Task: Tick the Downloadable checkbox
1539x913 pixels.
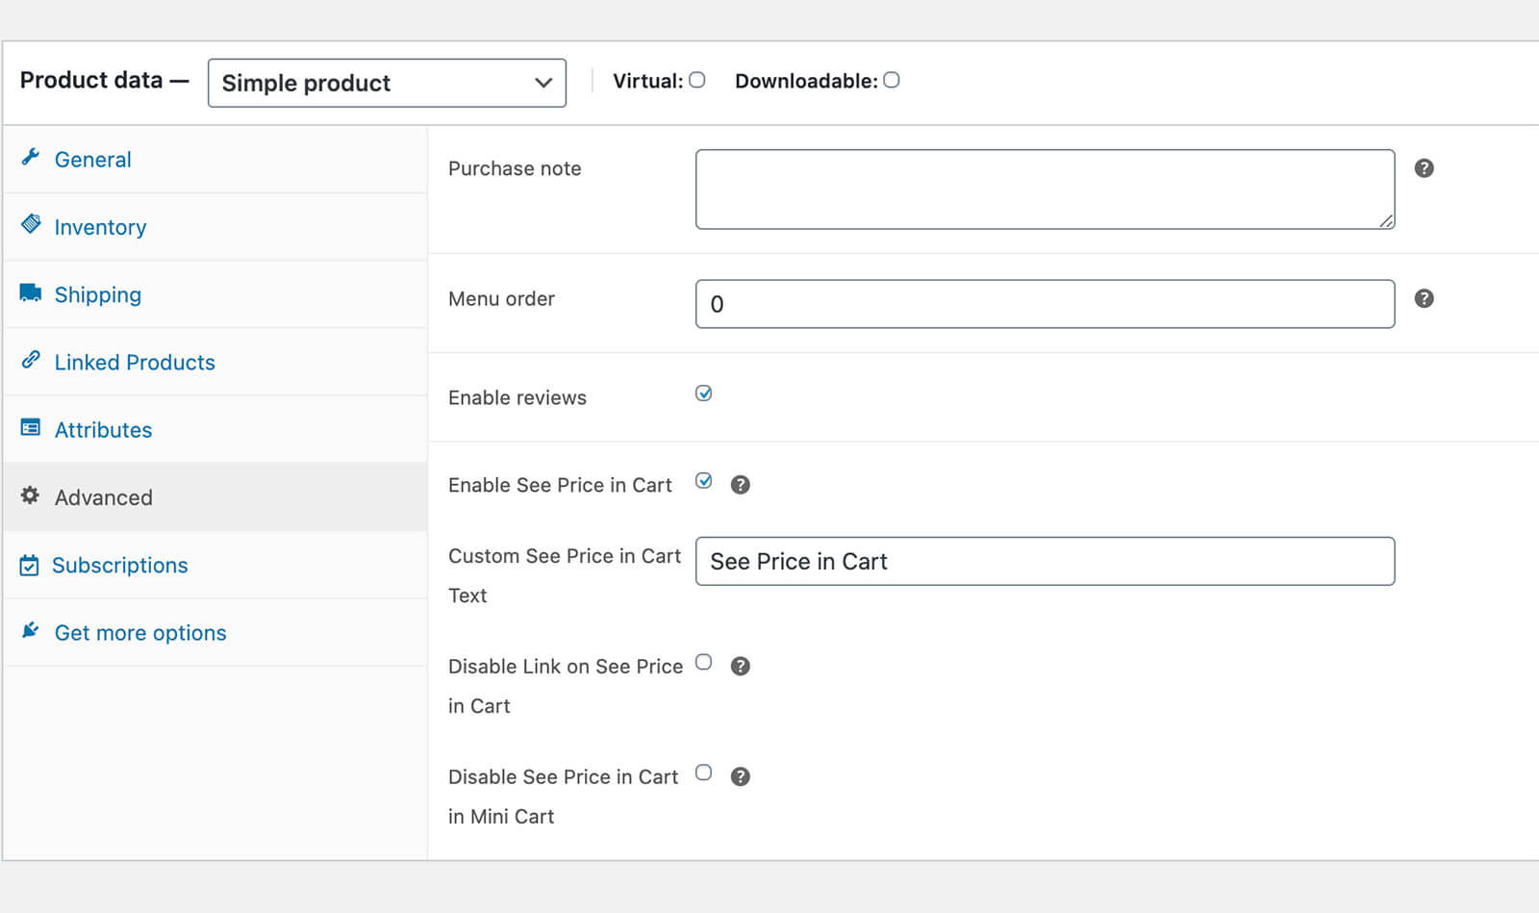Action: [892, 80]
